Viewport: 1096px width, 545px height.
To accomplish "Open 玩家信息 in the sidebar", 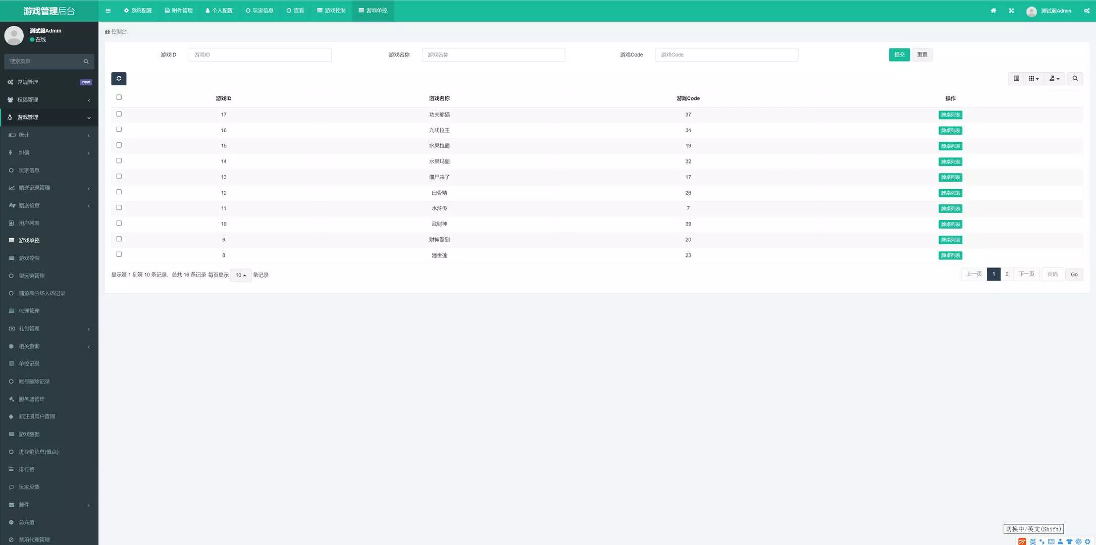I will click(29, 171).
